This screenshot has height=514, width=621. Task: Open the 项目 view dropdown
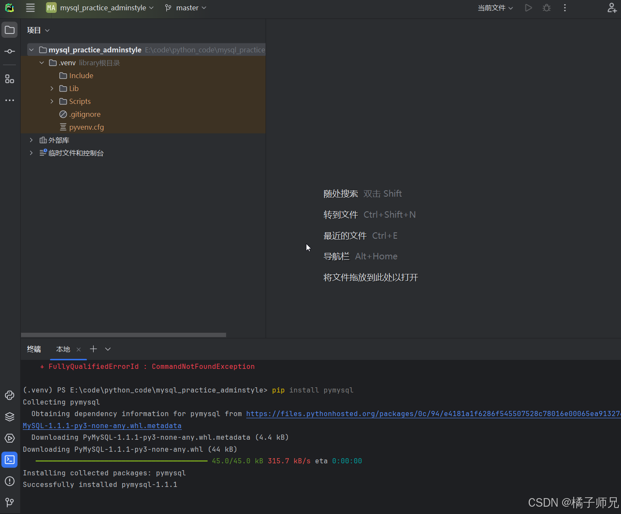[38, 30]
